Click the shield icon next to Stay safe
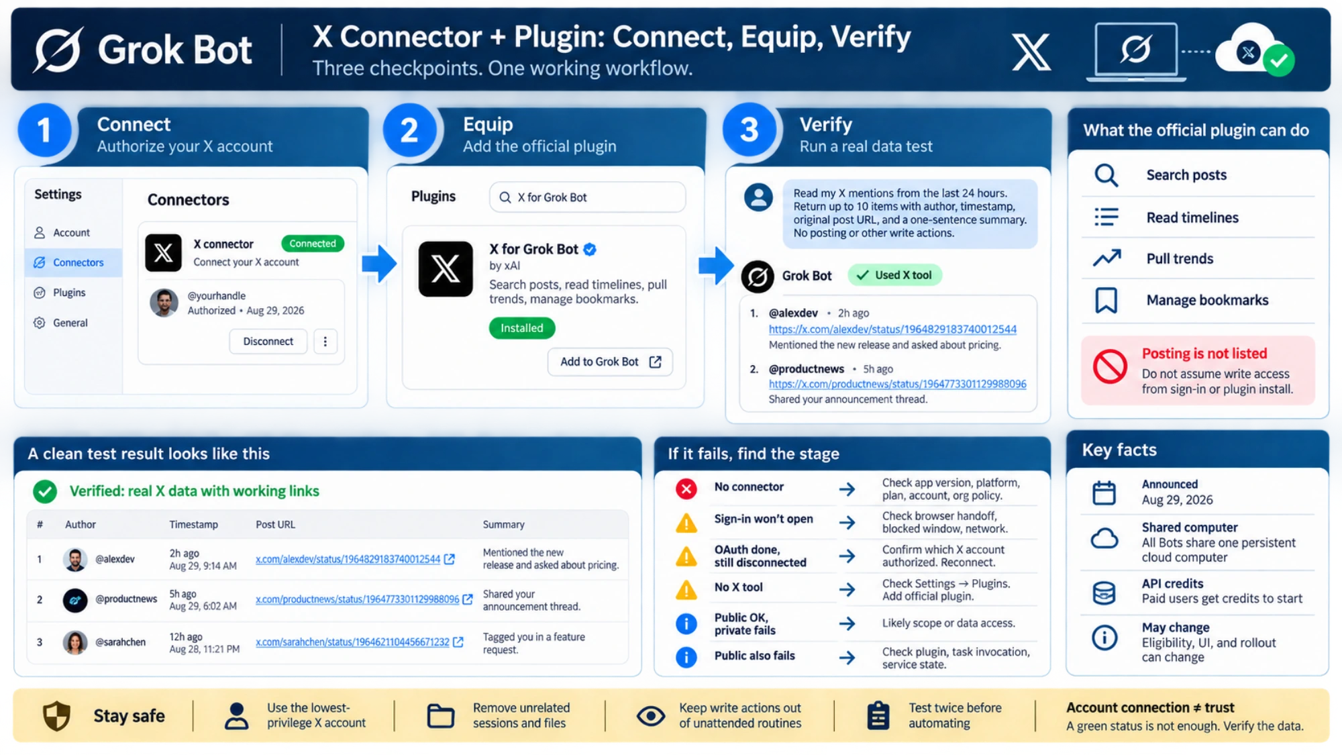 point(56,716)
